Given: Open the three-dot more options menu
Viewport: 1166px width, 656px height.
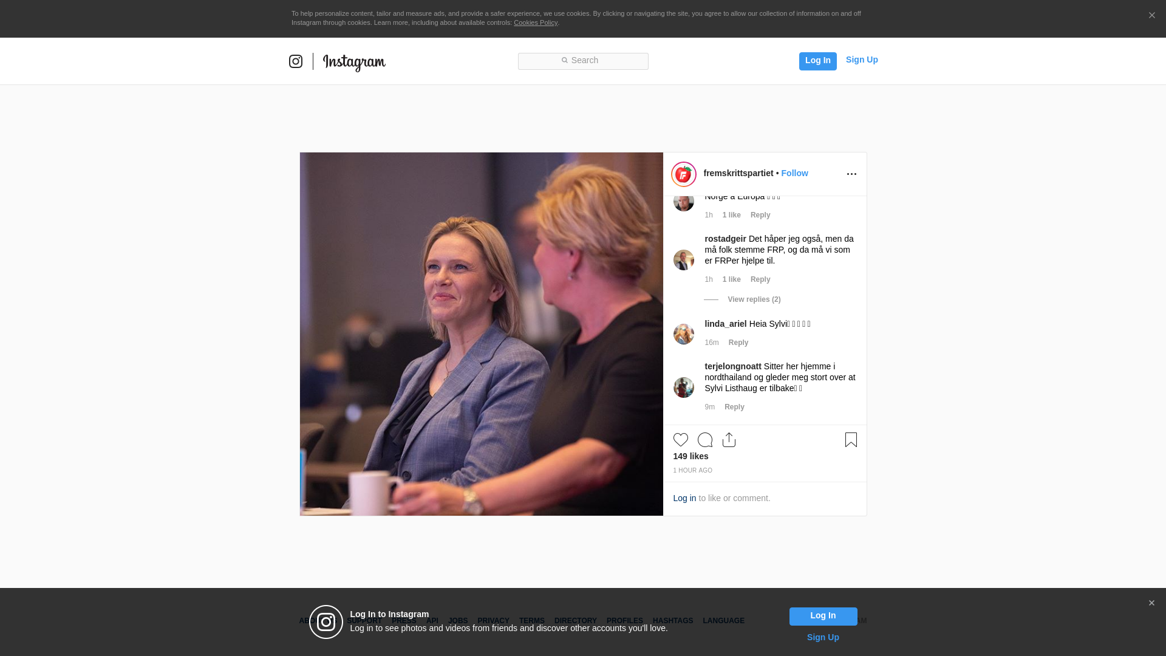Looking at the screenshot, I should pos(851,174).
